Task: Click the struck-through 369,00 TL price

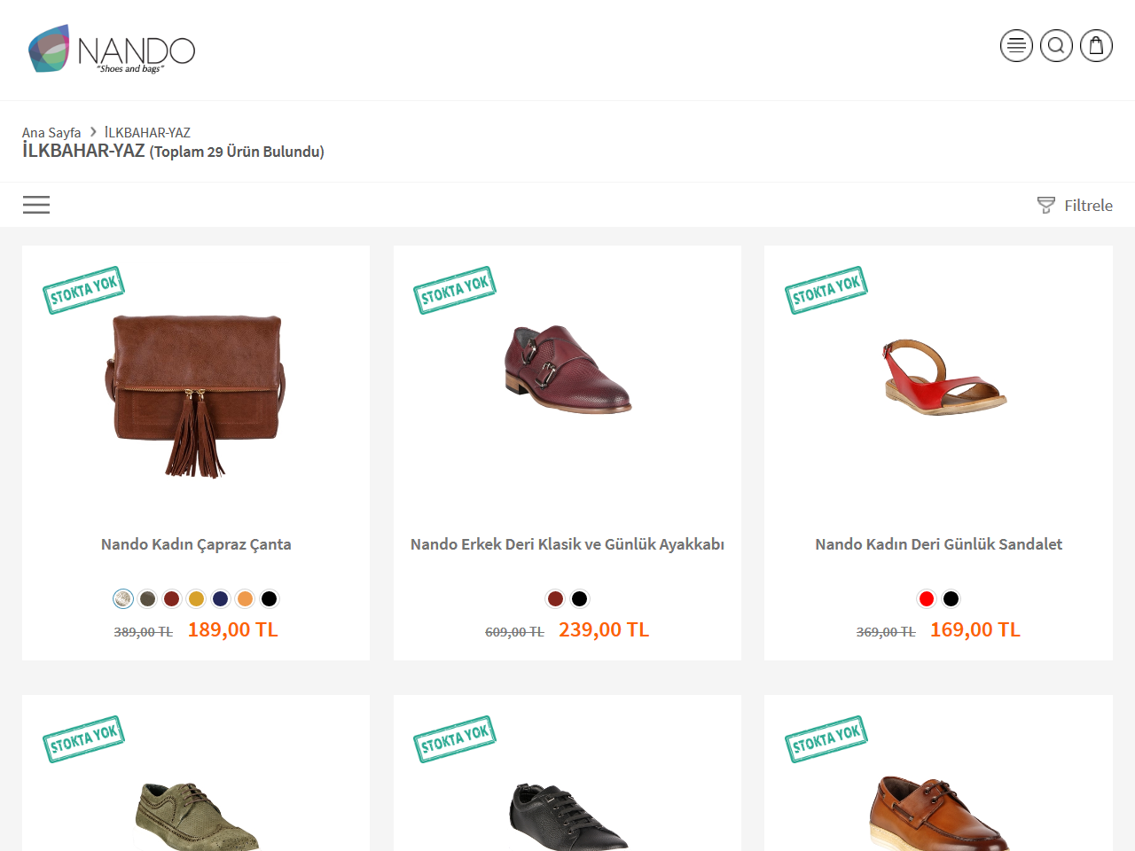Action: pyautogui.click(x=886, y=632)
